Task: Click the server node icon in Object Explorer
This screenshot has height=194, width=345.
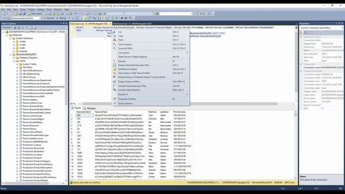Action: tap(7, 32)
